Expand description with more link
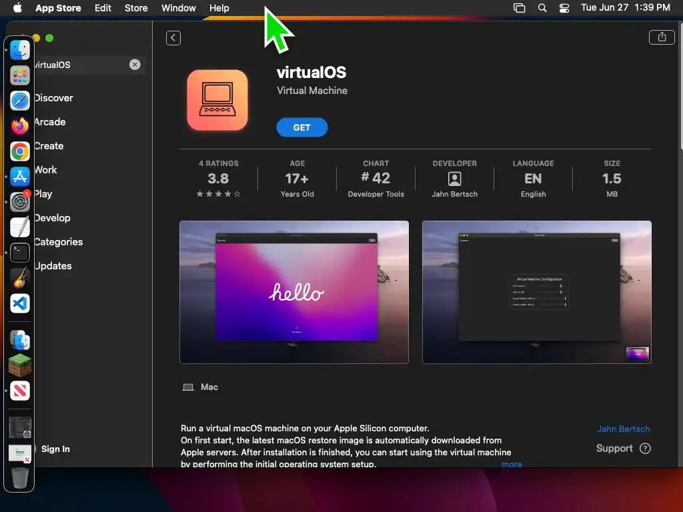This screenshot has height=512, width=683. [512, 464]
